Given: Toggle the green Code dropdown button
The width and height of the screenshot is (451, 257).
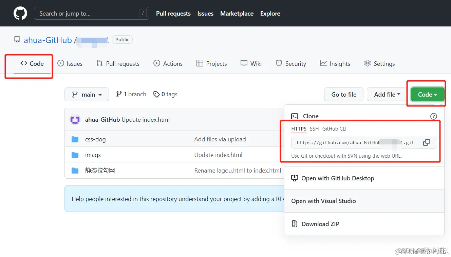Looking at the screenshot, I should point(427,94).
